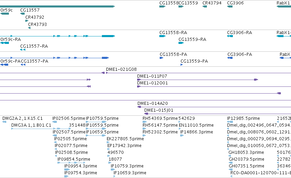This screenshot has width=291, height=178.
Task: Select the CG13558 gene feature label
Action: [x=169, y=3]
